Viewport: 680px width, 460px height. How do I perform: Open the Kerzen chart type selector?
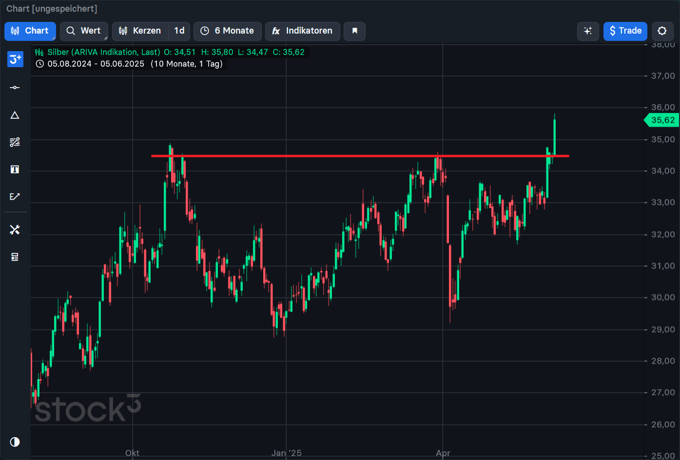coord(140,31)
